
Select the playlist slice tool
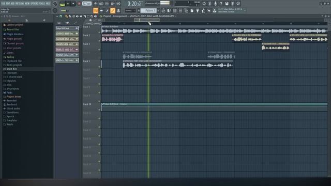(84, 16)
